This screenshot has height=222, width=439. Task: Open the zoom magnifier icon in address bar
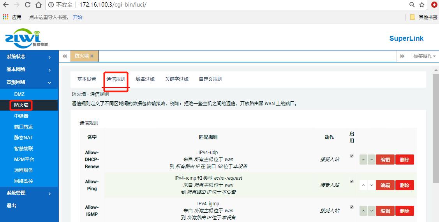pyautogui.click(x=412, y=5)
